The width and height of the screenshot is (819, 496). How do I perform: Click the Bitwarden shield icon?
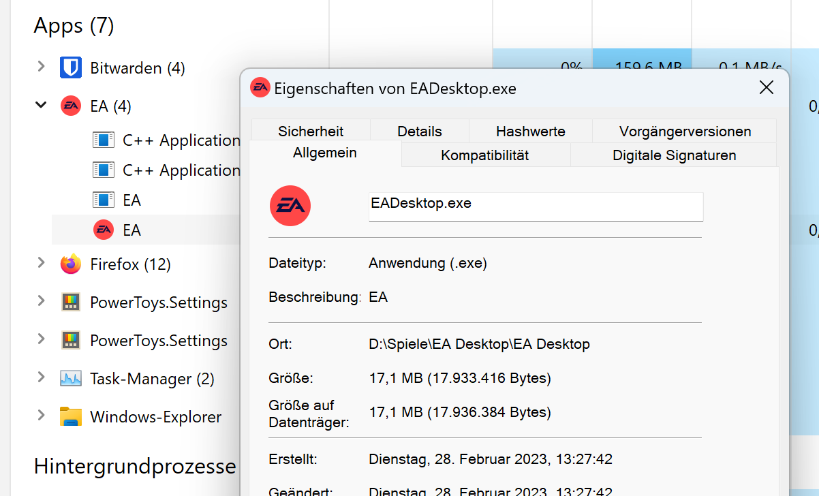(x=71, y=67)
